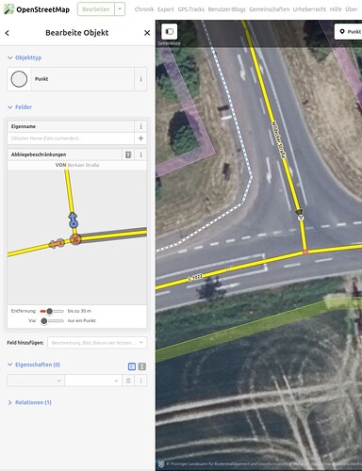362x471 pixels.
Task: Select the Punkt mode button on the map
Action: pos(350,32)
